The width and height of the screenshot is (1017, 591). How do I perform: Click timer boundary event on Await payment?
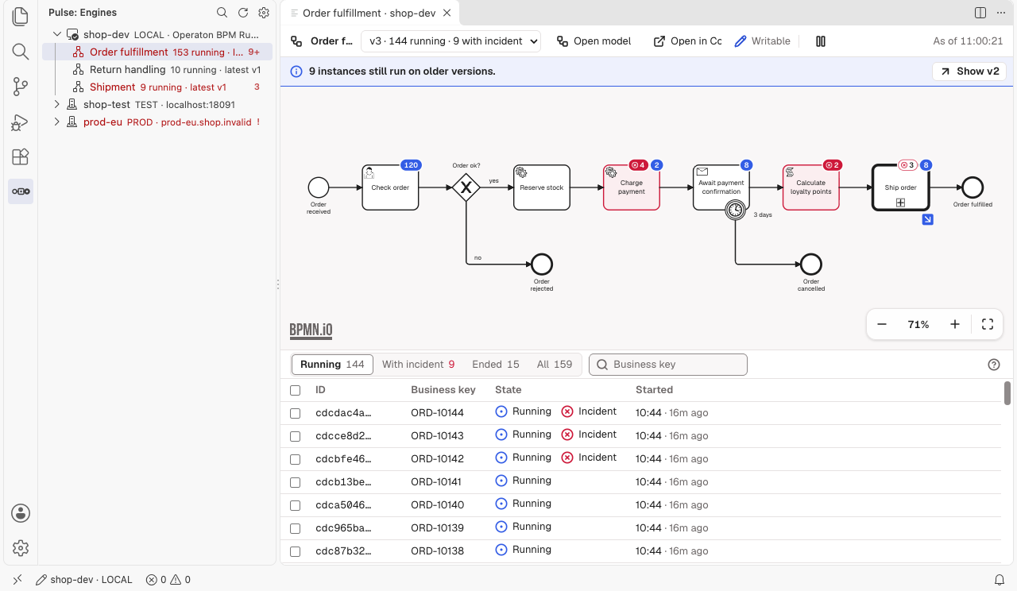737,210
